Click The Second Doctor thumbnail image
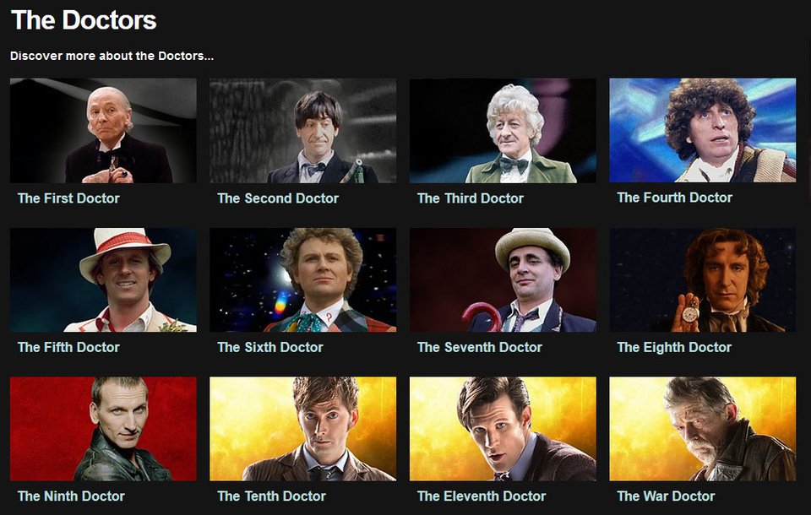Viewport: 811px width, 515px height. click(303, 130)
